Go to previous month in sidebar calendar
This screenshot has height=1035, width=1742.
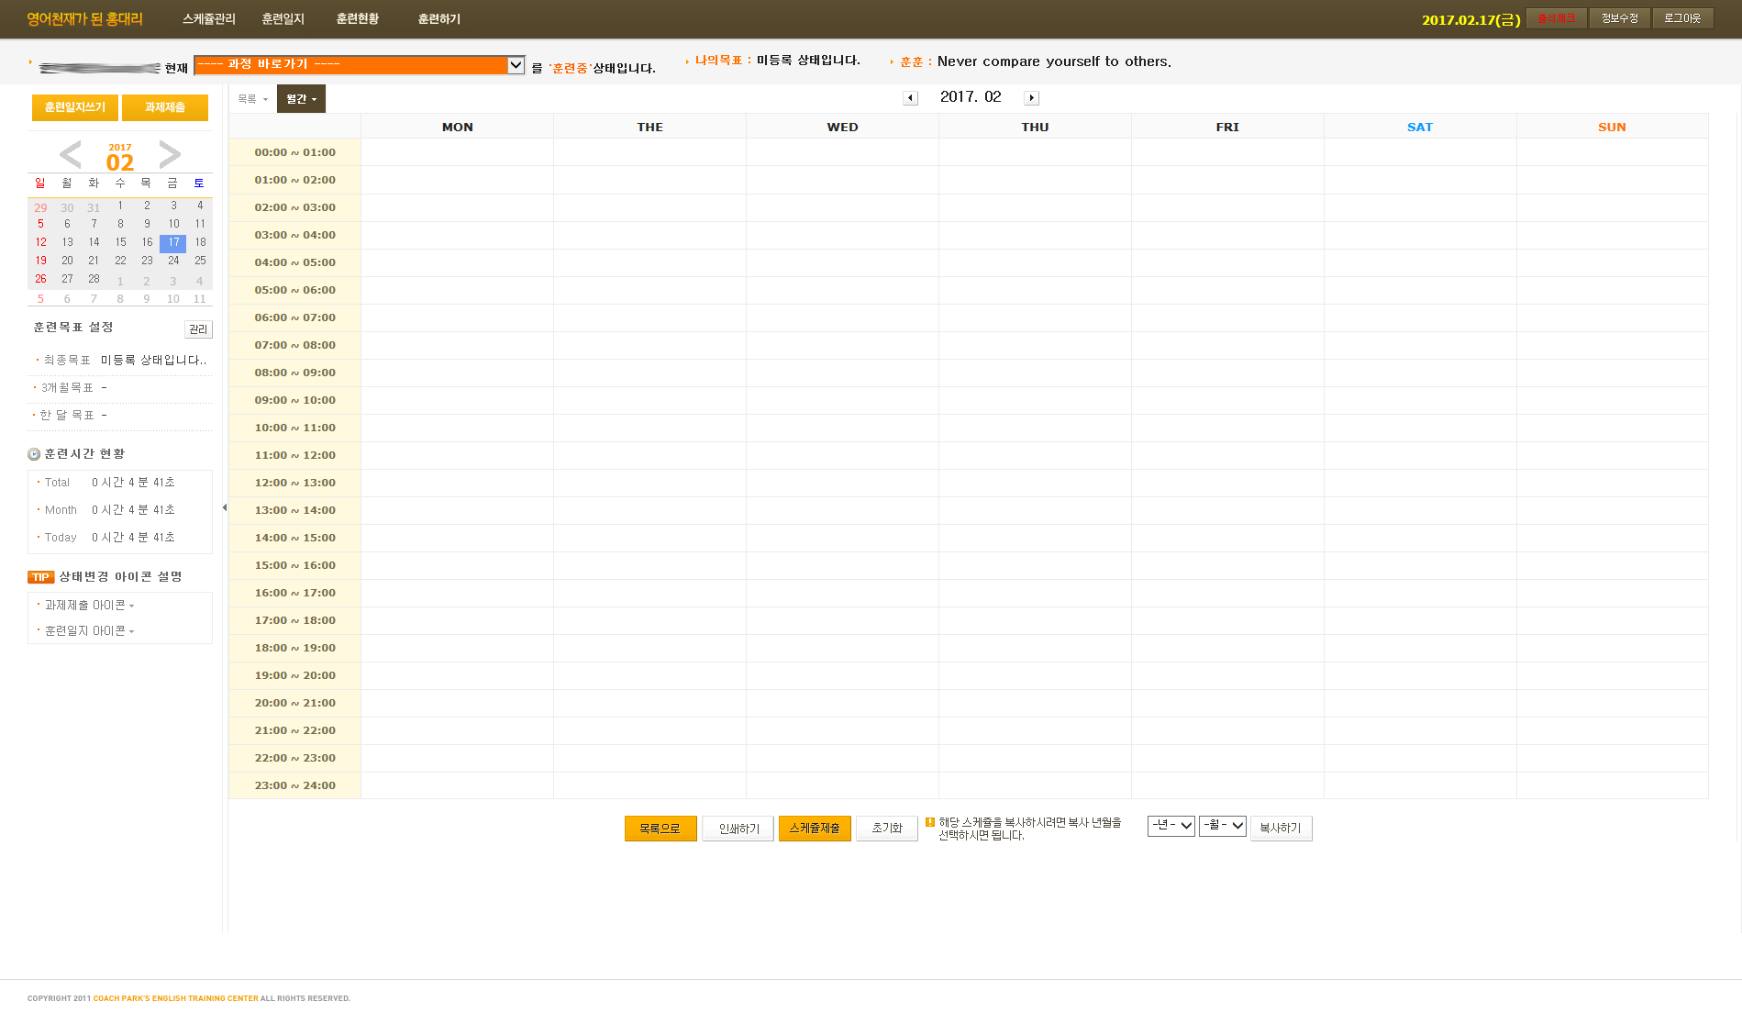click(71, 154)
